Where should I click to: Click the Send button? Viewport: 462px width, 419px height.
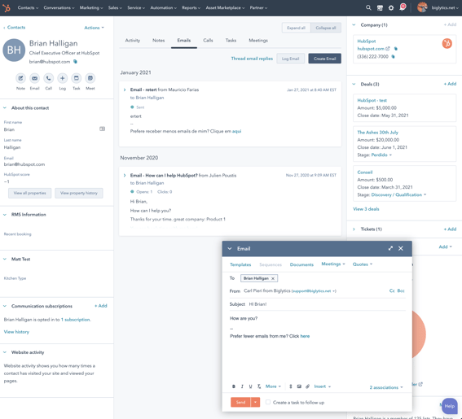point(240,402)
